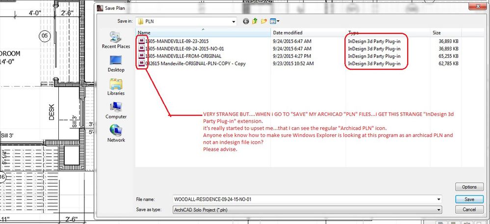490x224 pixels.
Task: Select file icon of MANDEVILLE-09-24-2015-NO-01
Action: coord(142,49)
